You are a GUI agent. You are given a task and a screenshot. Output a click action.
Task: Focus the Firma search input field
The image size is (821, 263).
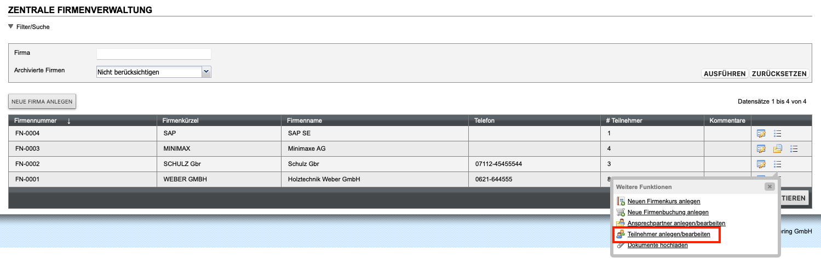[x=153, y=54]
